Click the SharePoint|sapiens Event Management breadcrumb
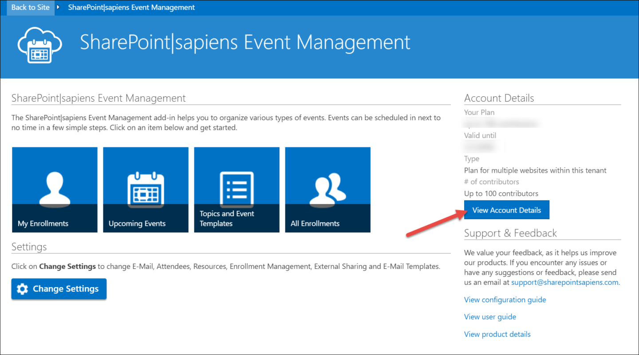 pos(131,7)
